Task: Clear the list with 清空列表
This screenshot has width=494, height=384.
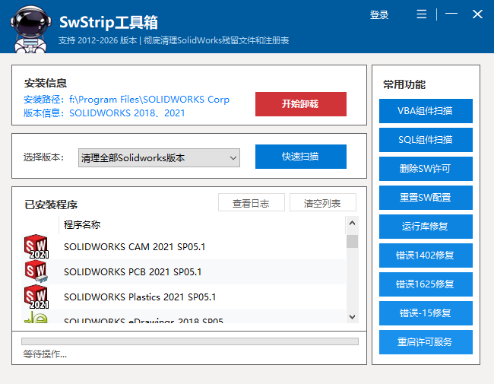Action: tap(322, 202)
